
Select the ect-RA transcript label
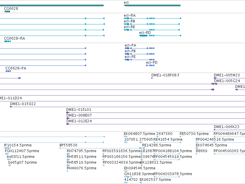point(130,16)
